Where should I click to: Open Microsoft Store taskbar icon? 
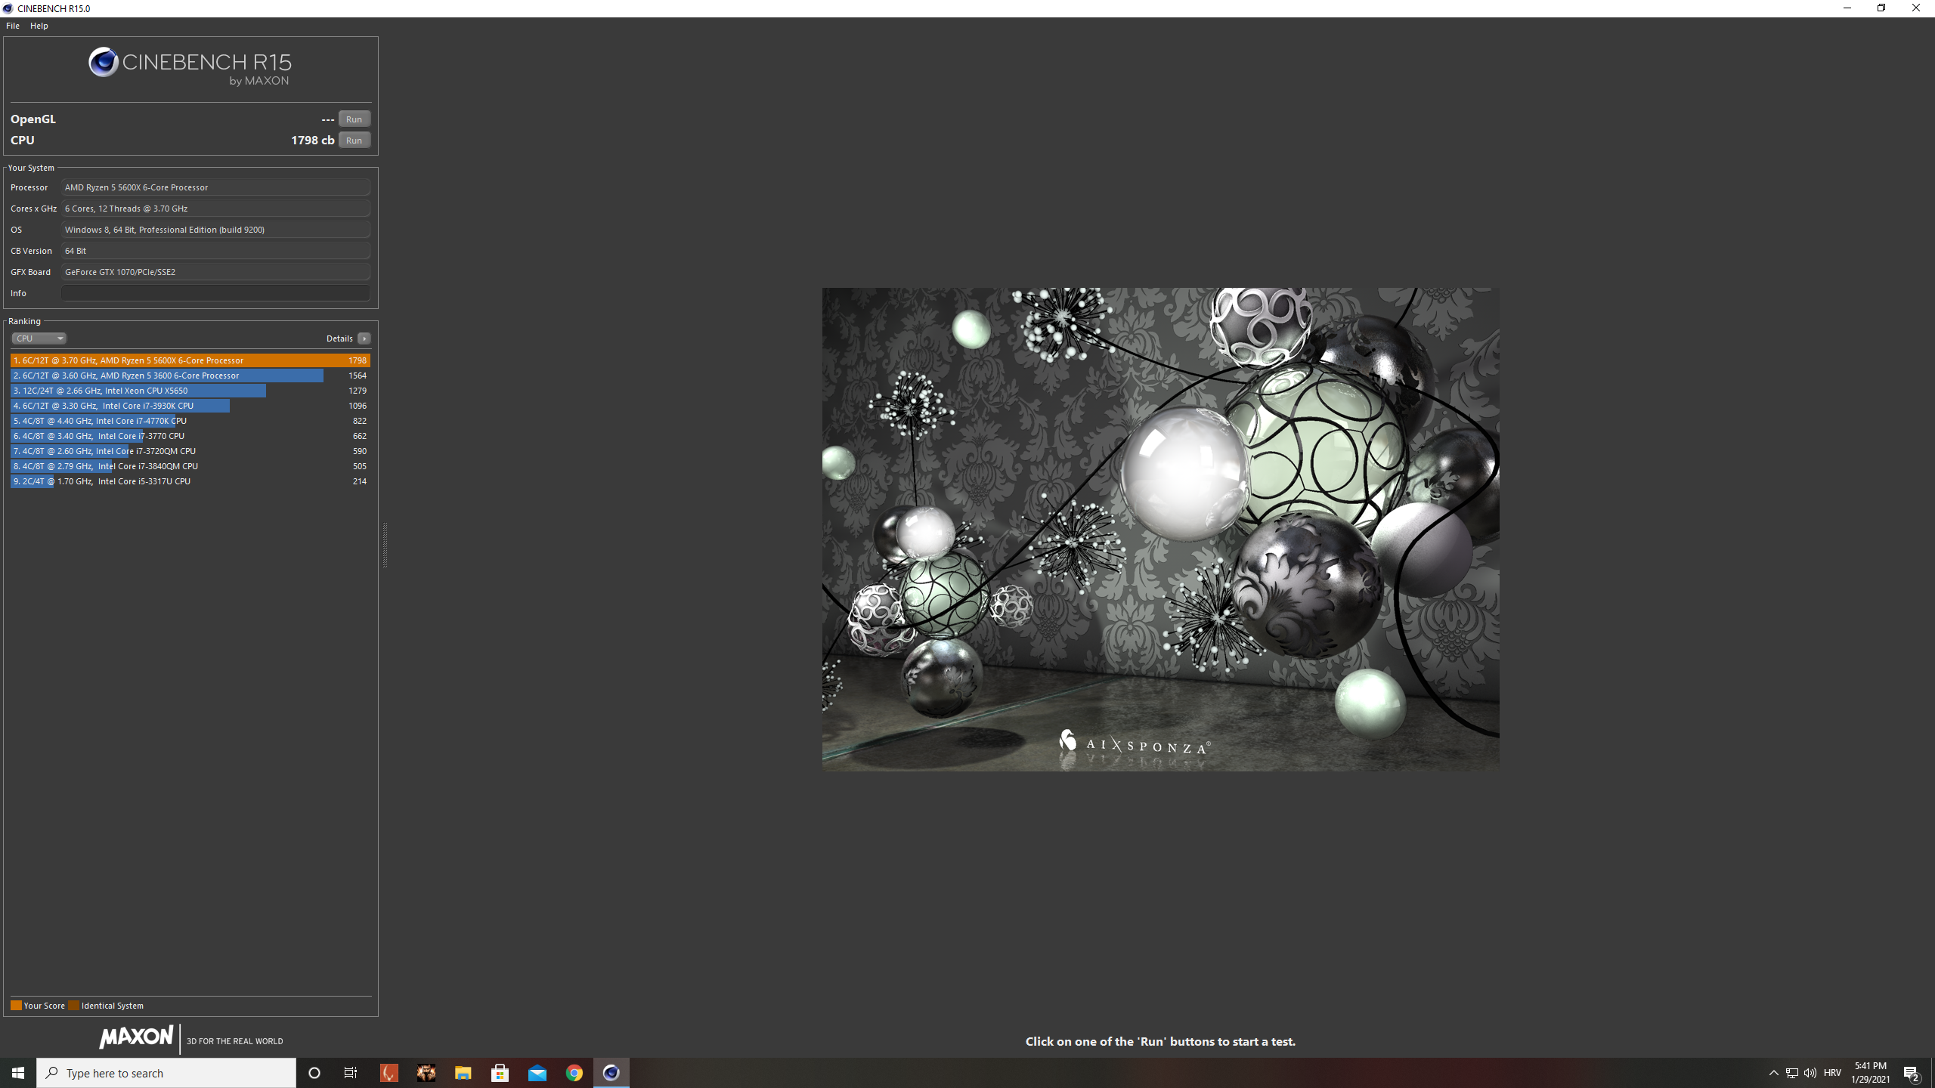click(x=500, y=1073)
